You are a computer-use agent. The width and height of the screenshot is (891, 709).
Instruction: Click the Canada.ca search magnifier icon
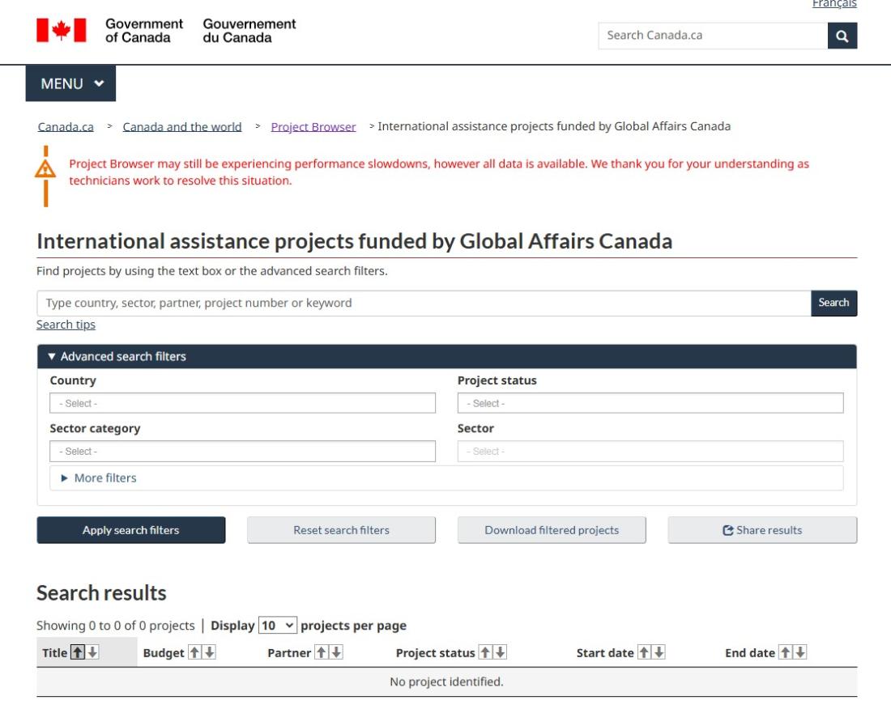(842, 36)
